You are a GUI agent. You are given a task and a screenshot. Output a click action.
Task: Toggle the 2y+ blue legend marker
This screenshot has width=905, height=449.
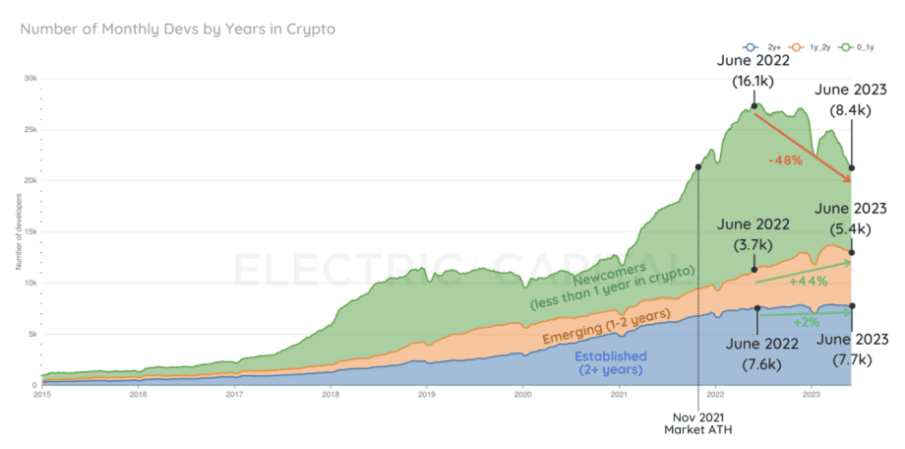tap(750, 48)
